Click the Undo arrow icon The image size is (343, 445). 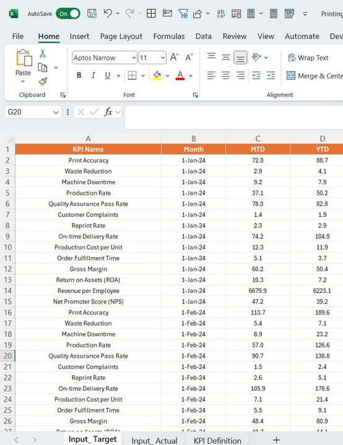pyautogui.click(x=108, y=13)
